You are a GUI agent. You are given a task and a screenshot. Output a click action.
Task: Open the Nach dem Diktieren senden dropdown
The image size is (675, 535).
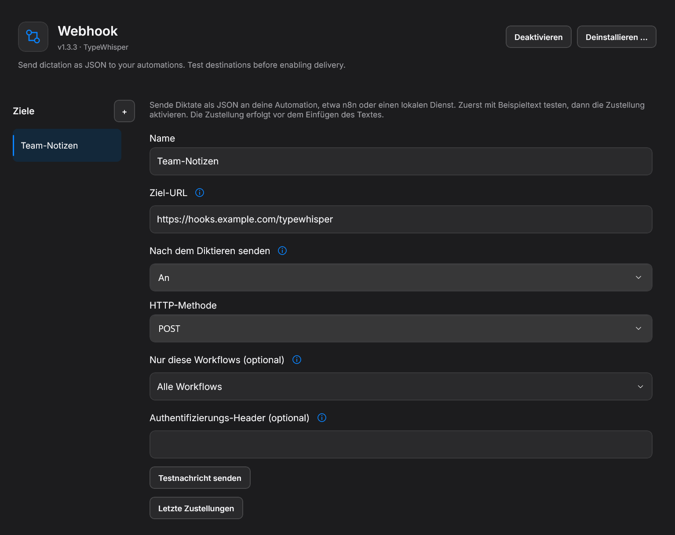click(401, 277)
